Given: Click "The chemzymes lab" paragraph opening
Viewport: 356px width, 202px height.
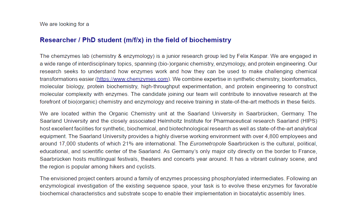Looking at the screenshot, I should (61, 56).
